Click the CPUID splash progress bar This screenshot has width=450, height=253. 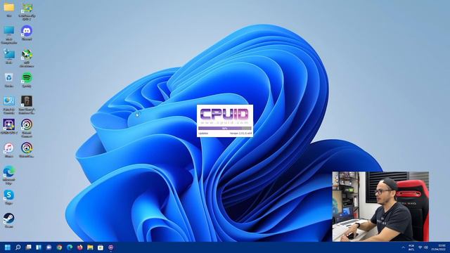pyautogui.click(x=225, y=128)
